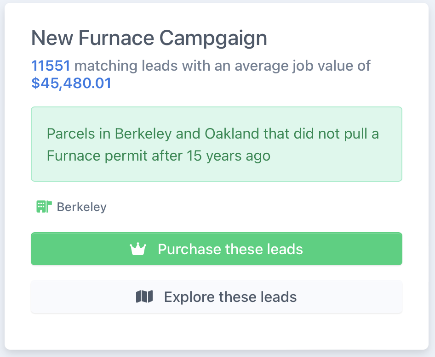Click '15 years ago' in the filter summary
The width and height of the screenshot is (435, 357).
229,156
